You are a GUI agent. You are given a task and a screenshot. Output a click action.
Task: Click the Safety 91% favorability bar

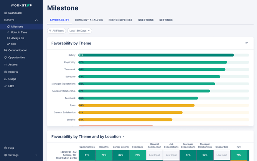[x=156, y=55]
